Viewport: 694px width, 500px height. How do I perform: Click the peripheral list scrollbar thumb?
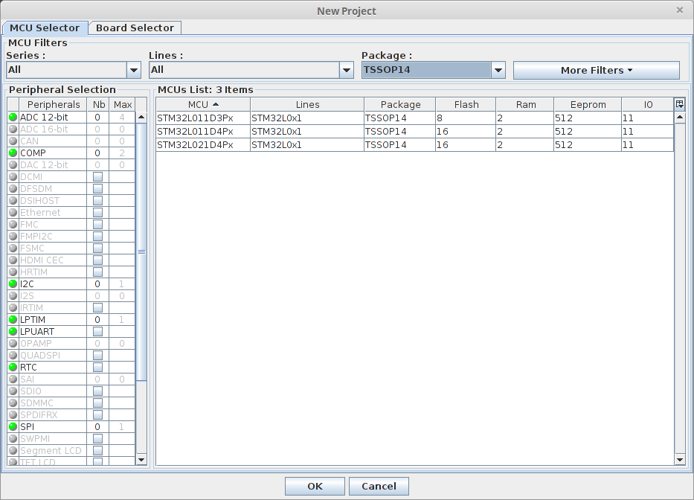[141, 251]
